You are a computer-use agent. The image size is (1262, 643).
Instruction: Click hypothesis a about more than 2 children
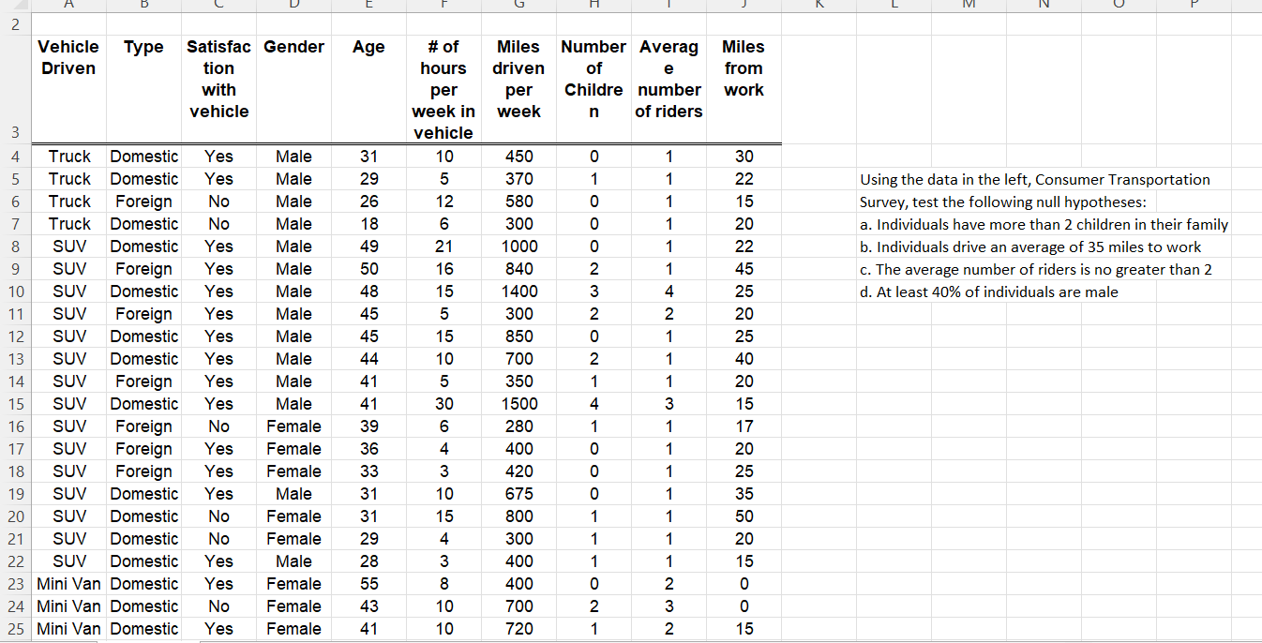tap(1044, 224)
